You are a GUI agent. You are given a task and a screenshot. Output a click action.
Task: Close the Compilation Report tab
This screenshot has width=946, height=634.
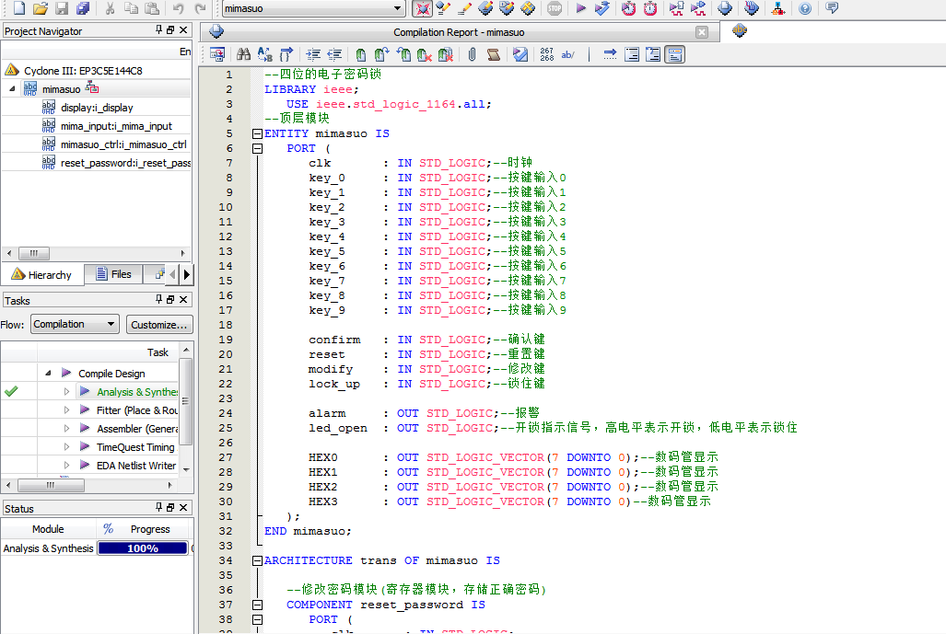[x=702, y=32]
